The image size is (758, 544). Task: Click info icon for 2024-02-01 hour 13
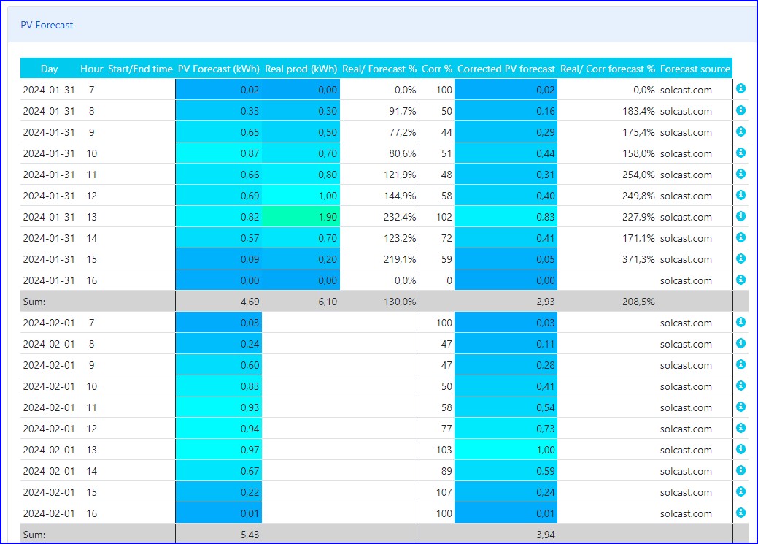click(740, 449)
